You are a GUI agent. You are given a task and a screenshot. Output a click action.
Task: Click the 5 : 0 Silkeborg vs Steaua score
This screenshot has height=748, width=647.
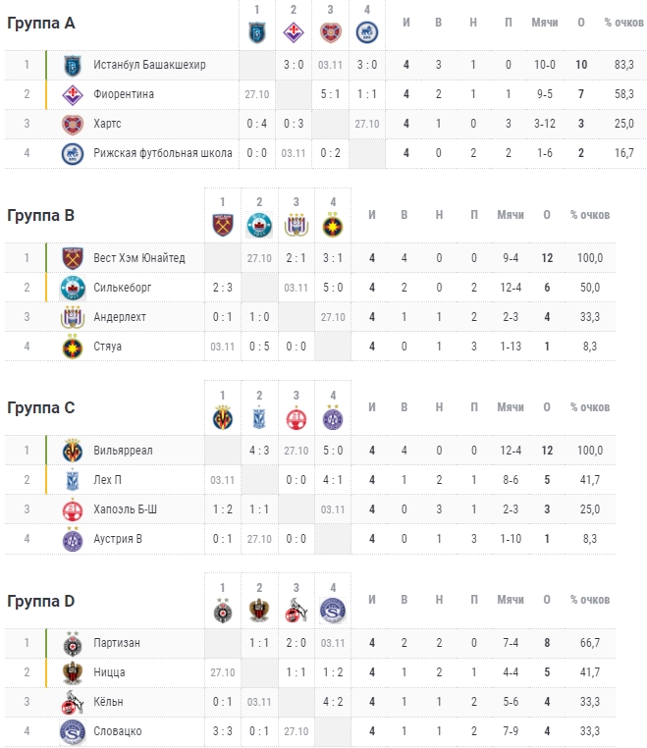click(333, 288)
